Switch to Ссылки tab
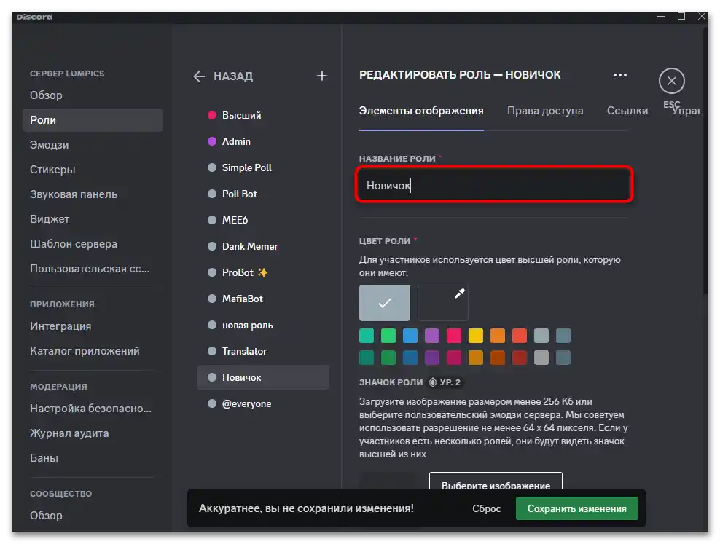Screen dimensions: 720x544 pos(627,111)
